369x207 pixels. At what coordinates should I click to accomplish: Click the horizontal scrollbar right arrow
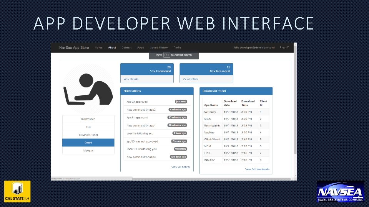click(292, 179)
